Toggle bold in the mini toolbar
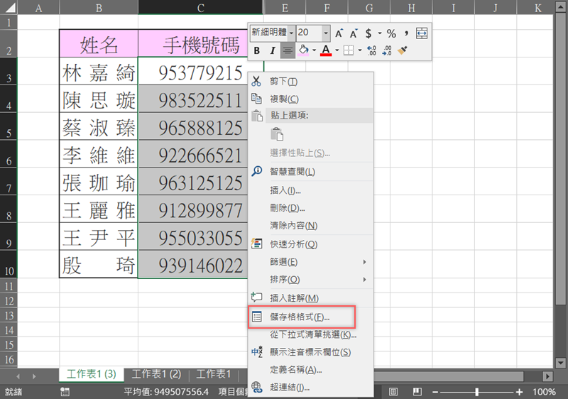The height and width of the screenshot is (399, 568). 257,50
